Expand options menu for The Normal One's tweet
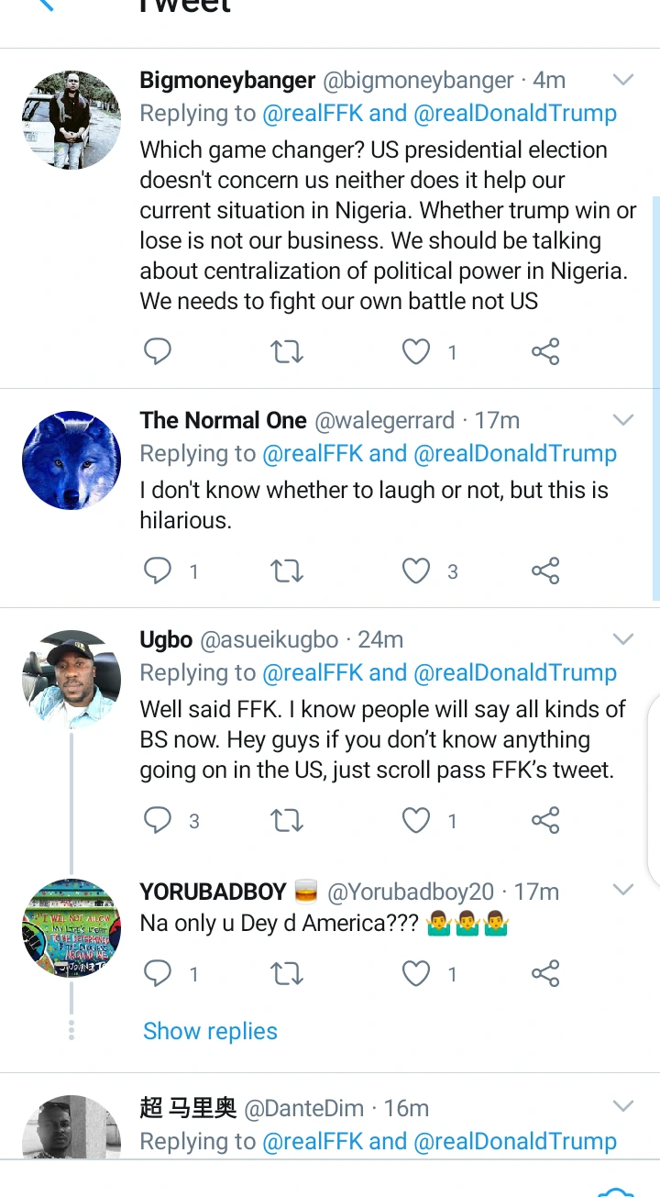 tap(623, 420)
